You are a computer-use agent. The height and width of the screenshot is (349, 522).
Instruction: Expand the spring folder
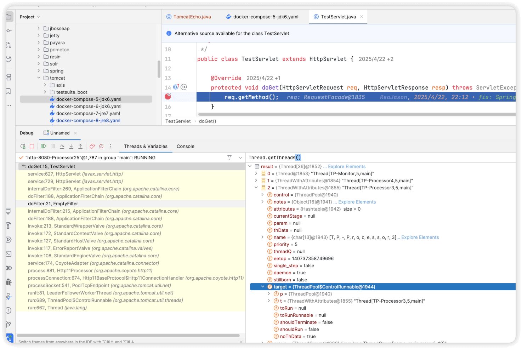point(39,71)
